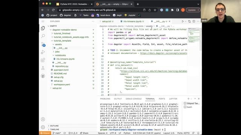Click the Gitpod button in status bar

45,133
